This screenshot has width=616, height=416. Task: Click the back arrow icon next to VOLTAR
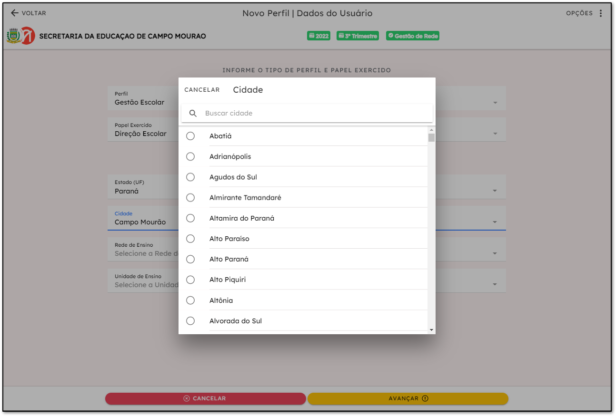15,13
